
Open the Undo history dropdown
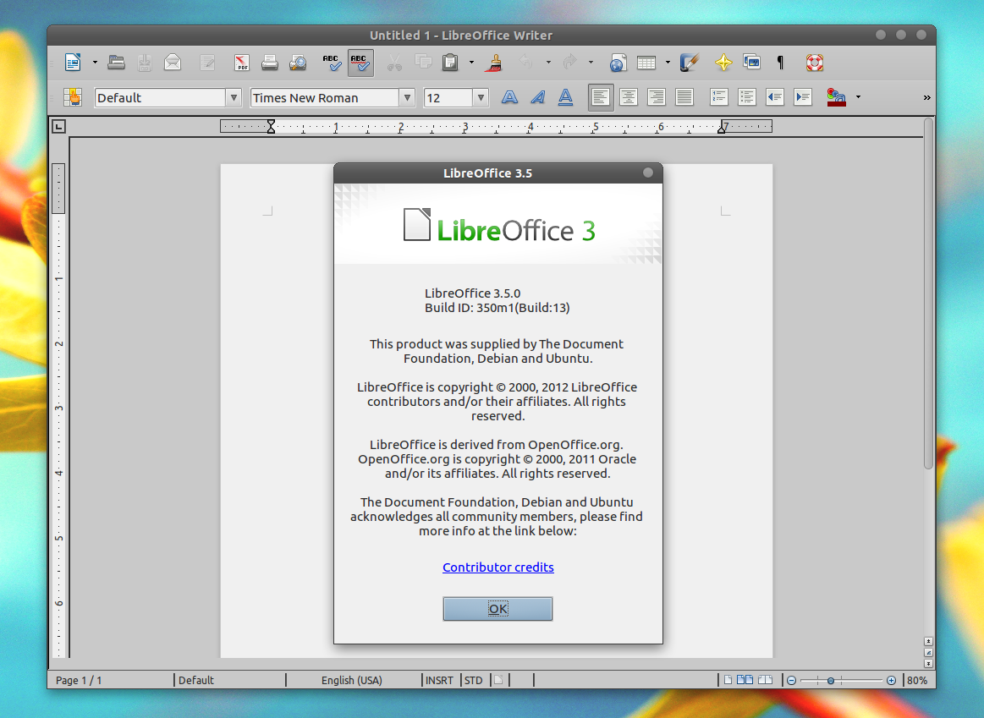(x=548, y=62)
